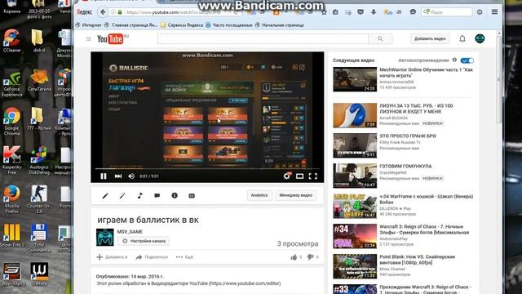Open Менеджер видео

pos(295,195)
